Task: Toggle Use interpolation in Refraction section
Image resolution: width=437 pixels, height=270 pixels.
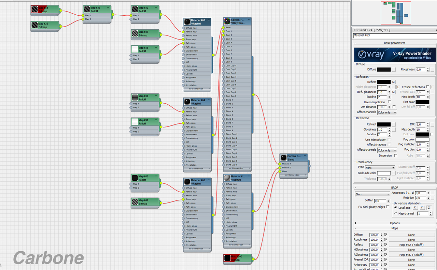Action: (389, 139)
